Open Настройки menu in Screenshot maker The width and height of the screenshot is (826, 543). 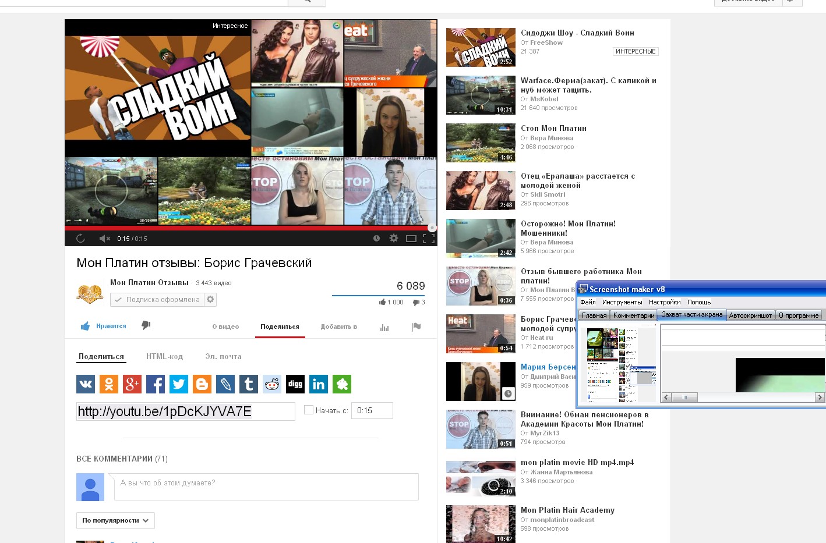pyautogui.click(x=665, y=302)
